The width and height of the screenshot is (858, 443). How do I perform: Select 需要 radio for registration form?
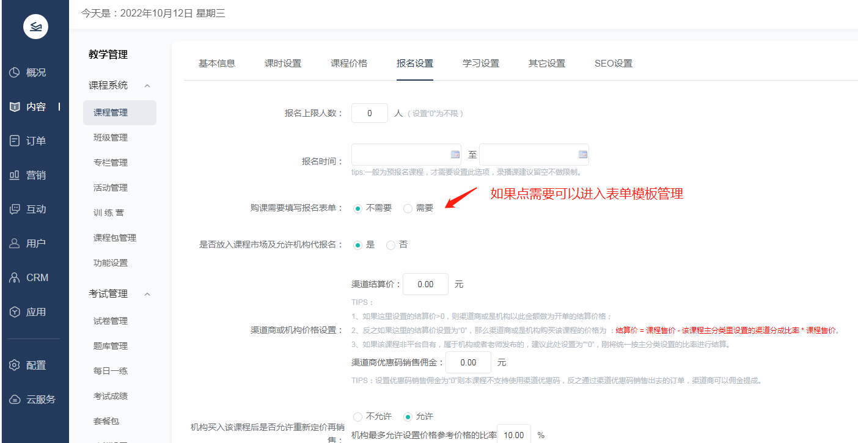pyautogui.click(x=408, y=208)
